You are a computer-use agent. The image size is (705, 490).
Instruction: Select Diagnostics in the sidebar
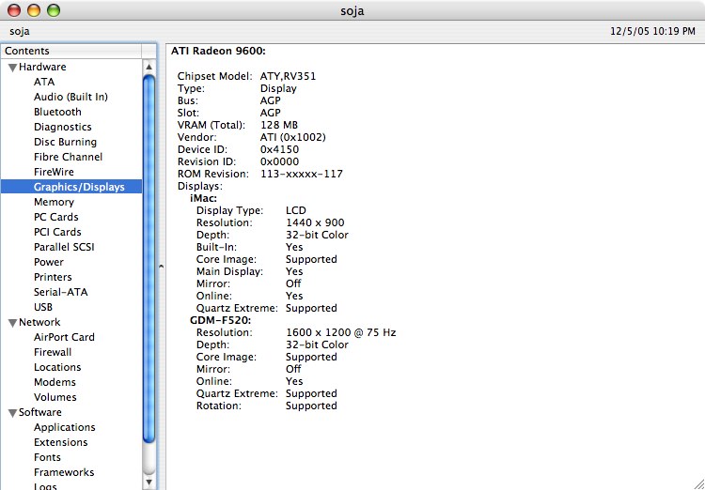tap(62, 127)
